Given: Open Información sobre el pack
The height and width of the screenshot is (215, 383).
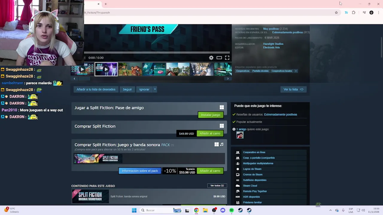Looking at the screenshot, I should pyautogui.click(x=140, y=171).
